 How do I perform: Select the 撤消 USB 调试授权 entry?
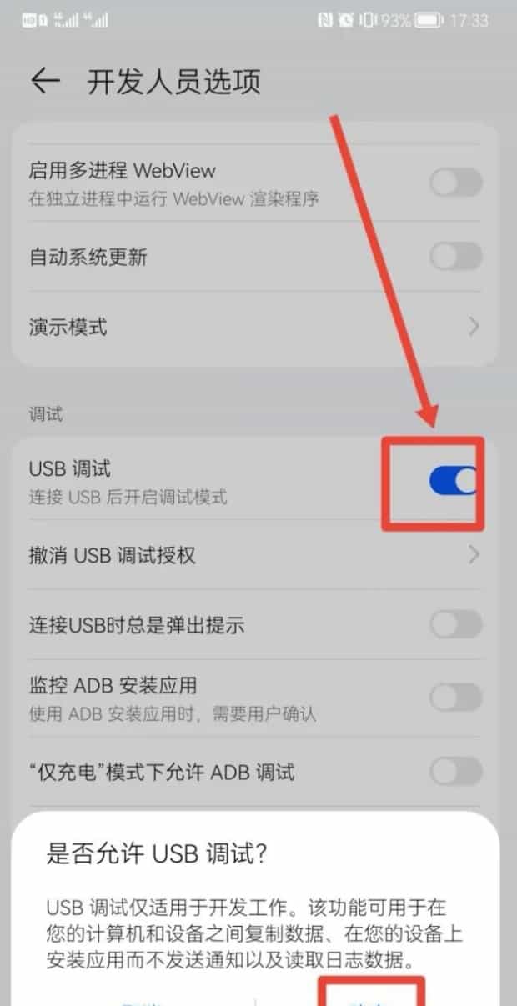(x=255, y=554)
